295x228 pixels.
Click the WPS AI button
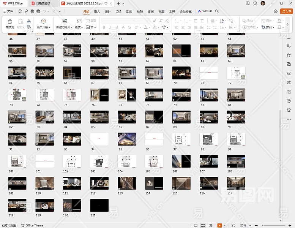[x=205, y=11]
